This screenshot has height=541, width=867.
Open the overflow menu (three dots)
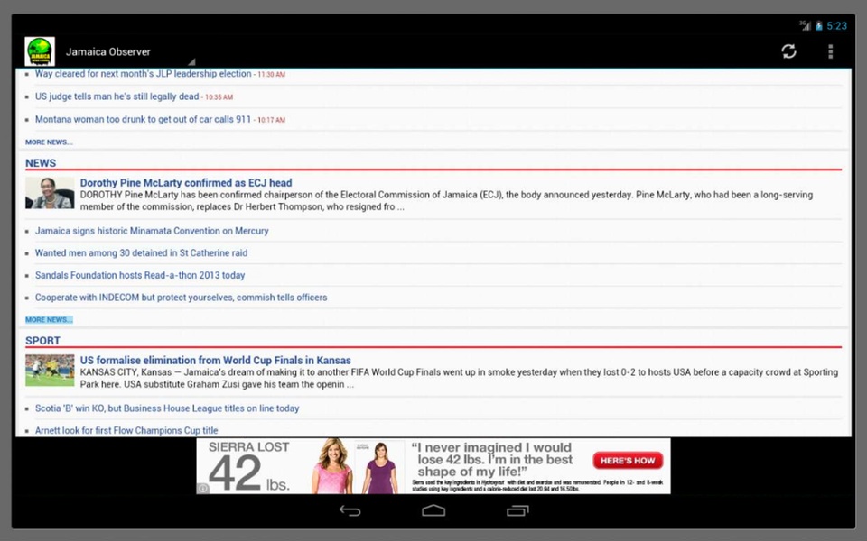[x=830, y=51]
